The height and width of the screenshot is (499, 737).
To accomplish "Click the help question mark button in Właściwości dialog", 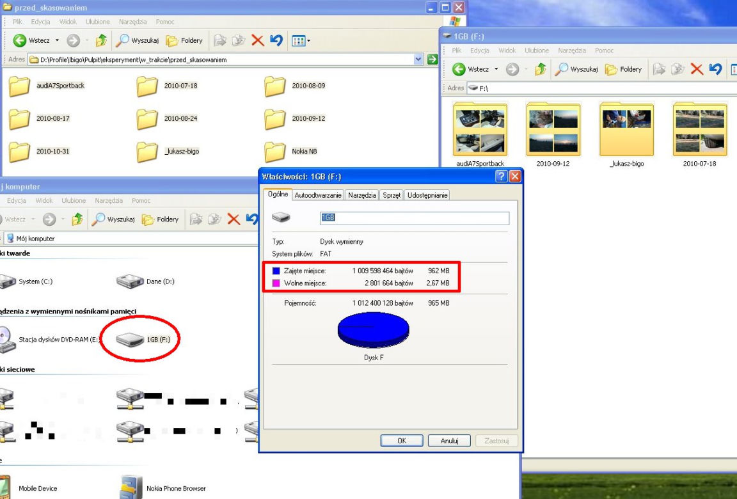I will [x=502, y=176].
